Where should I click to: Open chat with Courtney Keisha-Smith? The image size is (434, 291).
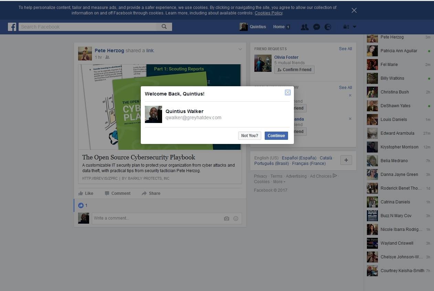click(x=399, y=271)
